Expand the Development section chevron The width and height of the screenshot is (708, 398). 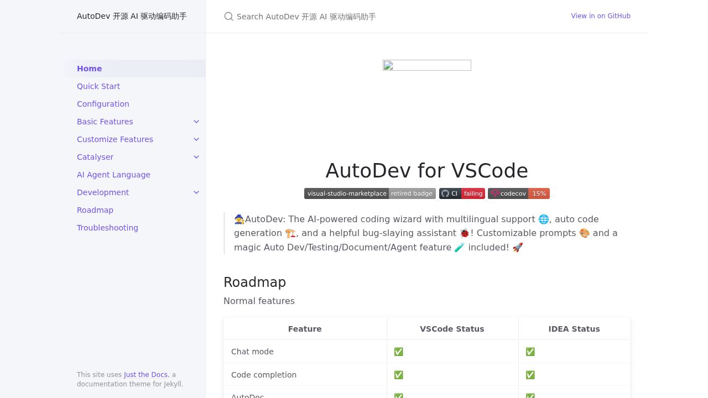[x=196, y=192]
